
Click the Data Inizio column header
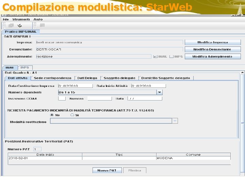45,155
